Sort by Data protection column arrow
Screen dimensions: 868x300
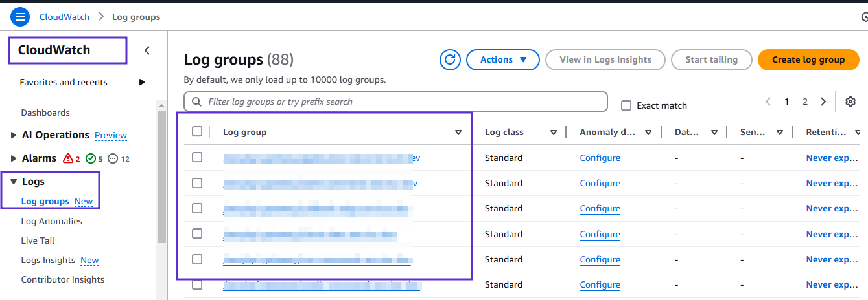[x=714, y=133]
